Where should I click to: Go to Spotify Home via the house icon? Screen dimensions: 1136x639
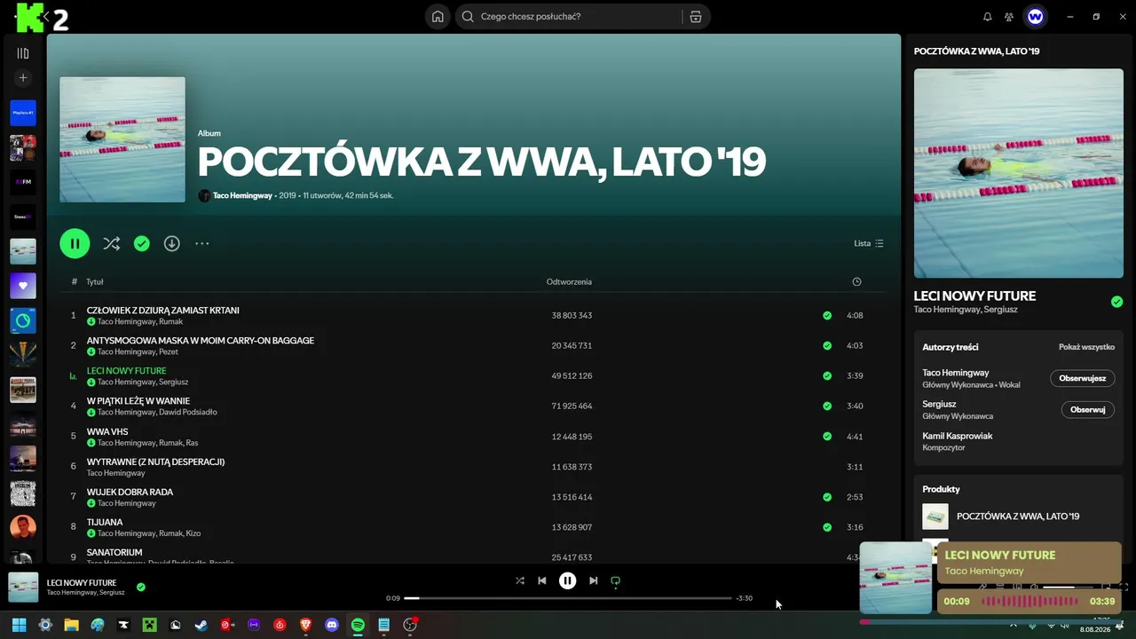pos(438,16)
